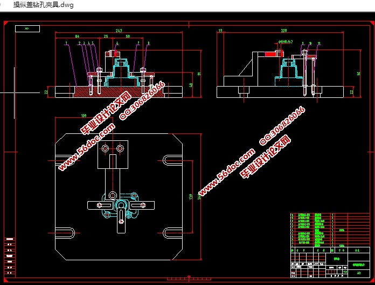Open the left www.56doc.com watermark link
The width and height of the screenshot is (375, 285).
[86, 148]
